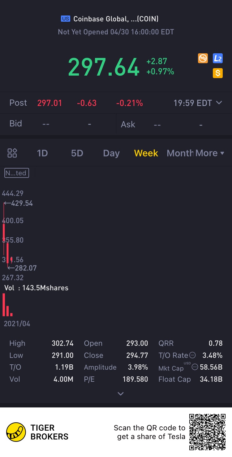Toggle the N...ted adjustment button

[x=17, y=173]
